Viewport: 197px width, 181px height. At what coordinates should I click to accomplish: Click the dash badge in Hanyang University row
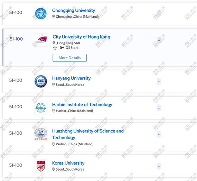[159, 81]
